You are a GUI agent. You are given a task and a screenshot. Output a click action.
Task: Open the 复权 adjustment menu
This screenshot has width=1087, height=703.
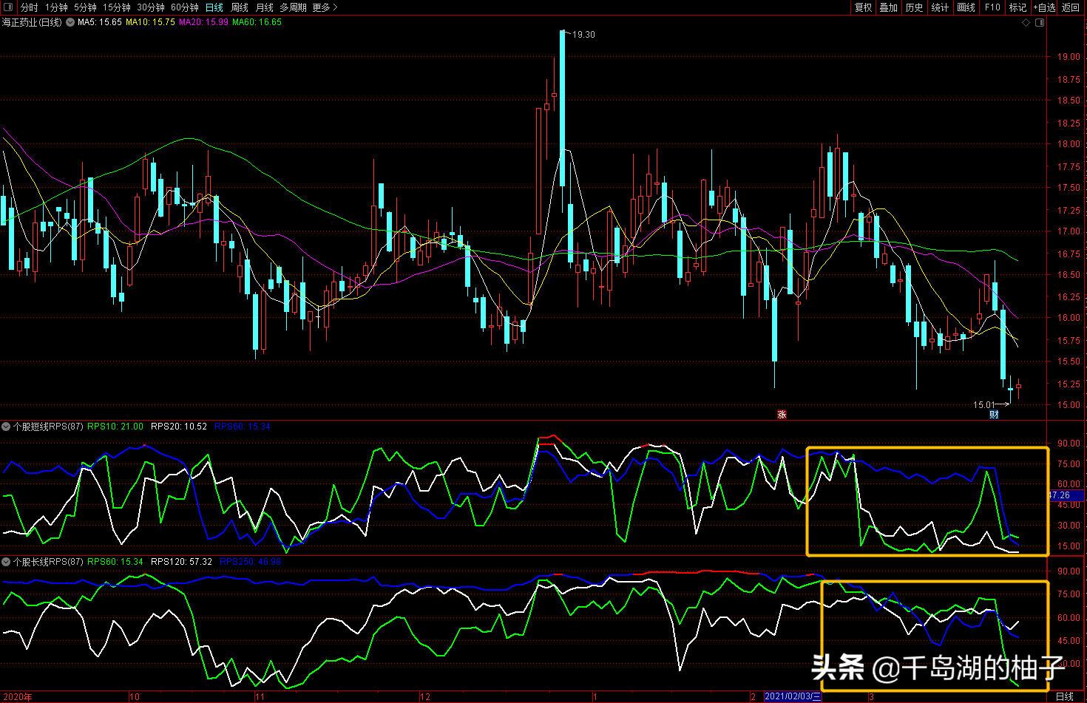[x=863, y=7]
